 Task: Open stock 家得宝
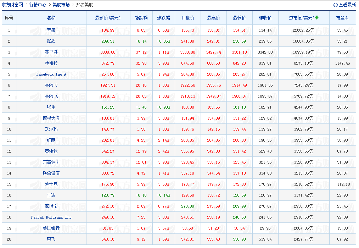[x=51, y=206]
